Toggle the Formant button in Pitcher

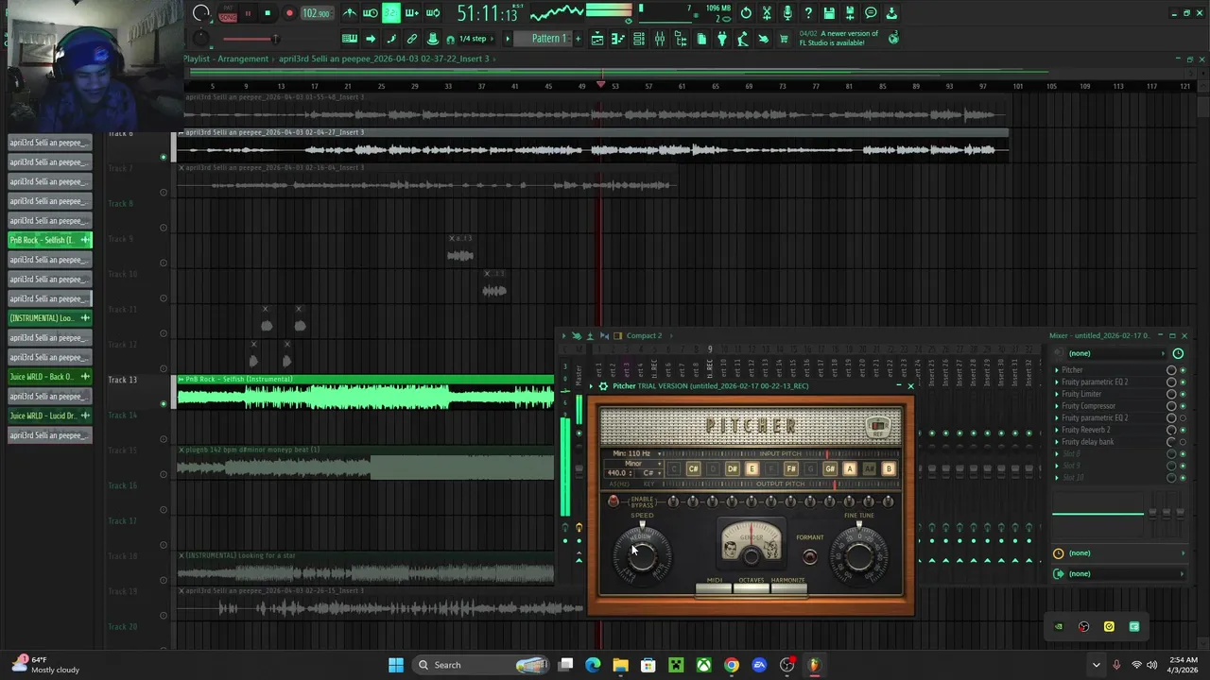click(810, 556)
